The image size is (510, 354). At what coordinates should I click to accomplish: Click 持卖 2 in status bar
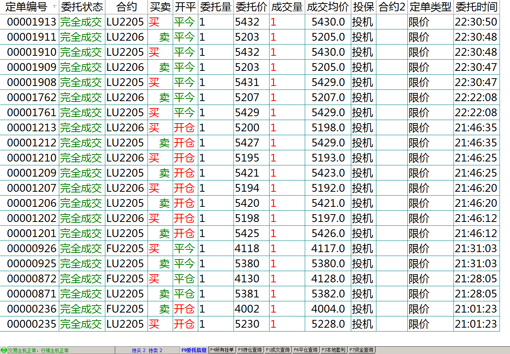155,351
